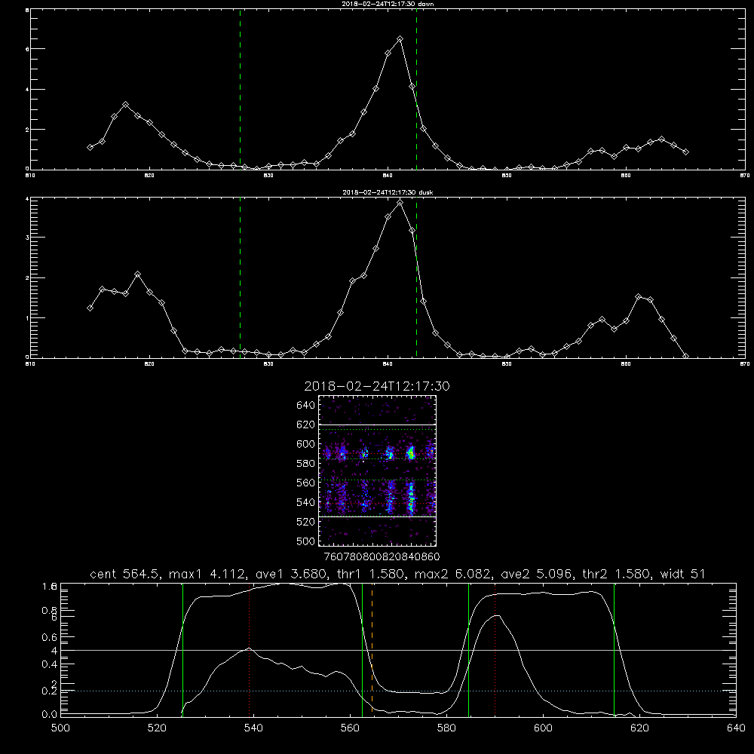This screenshot has height=754, width=754.
Task: Click the '520' label on heatmap y-axis
Action: coord(306,522)
